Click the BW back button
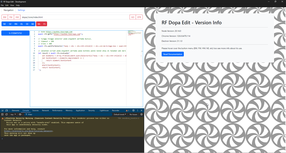The height and width of the screenshot is (153, 286). click(5, 17)
